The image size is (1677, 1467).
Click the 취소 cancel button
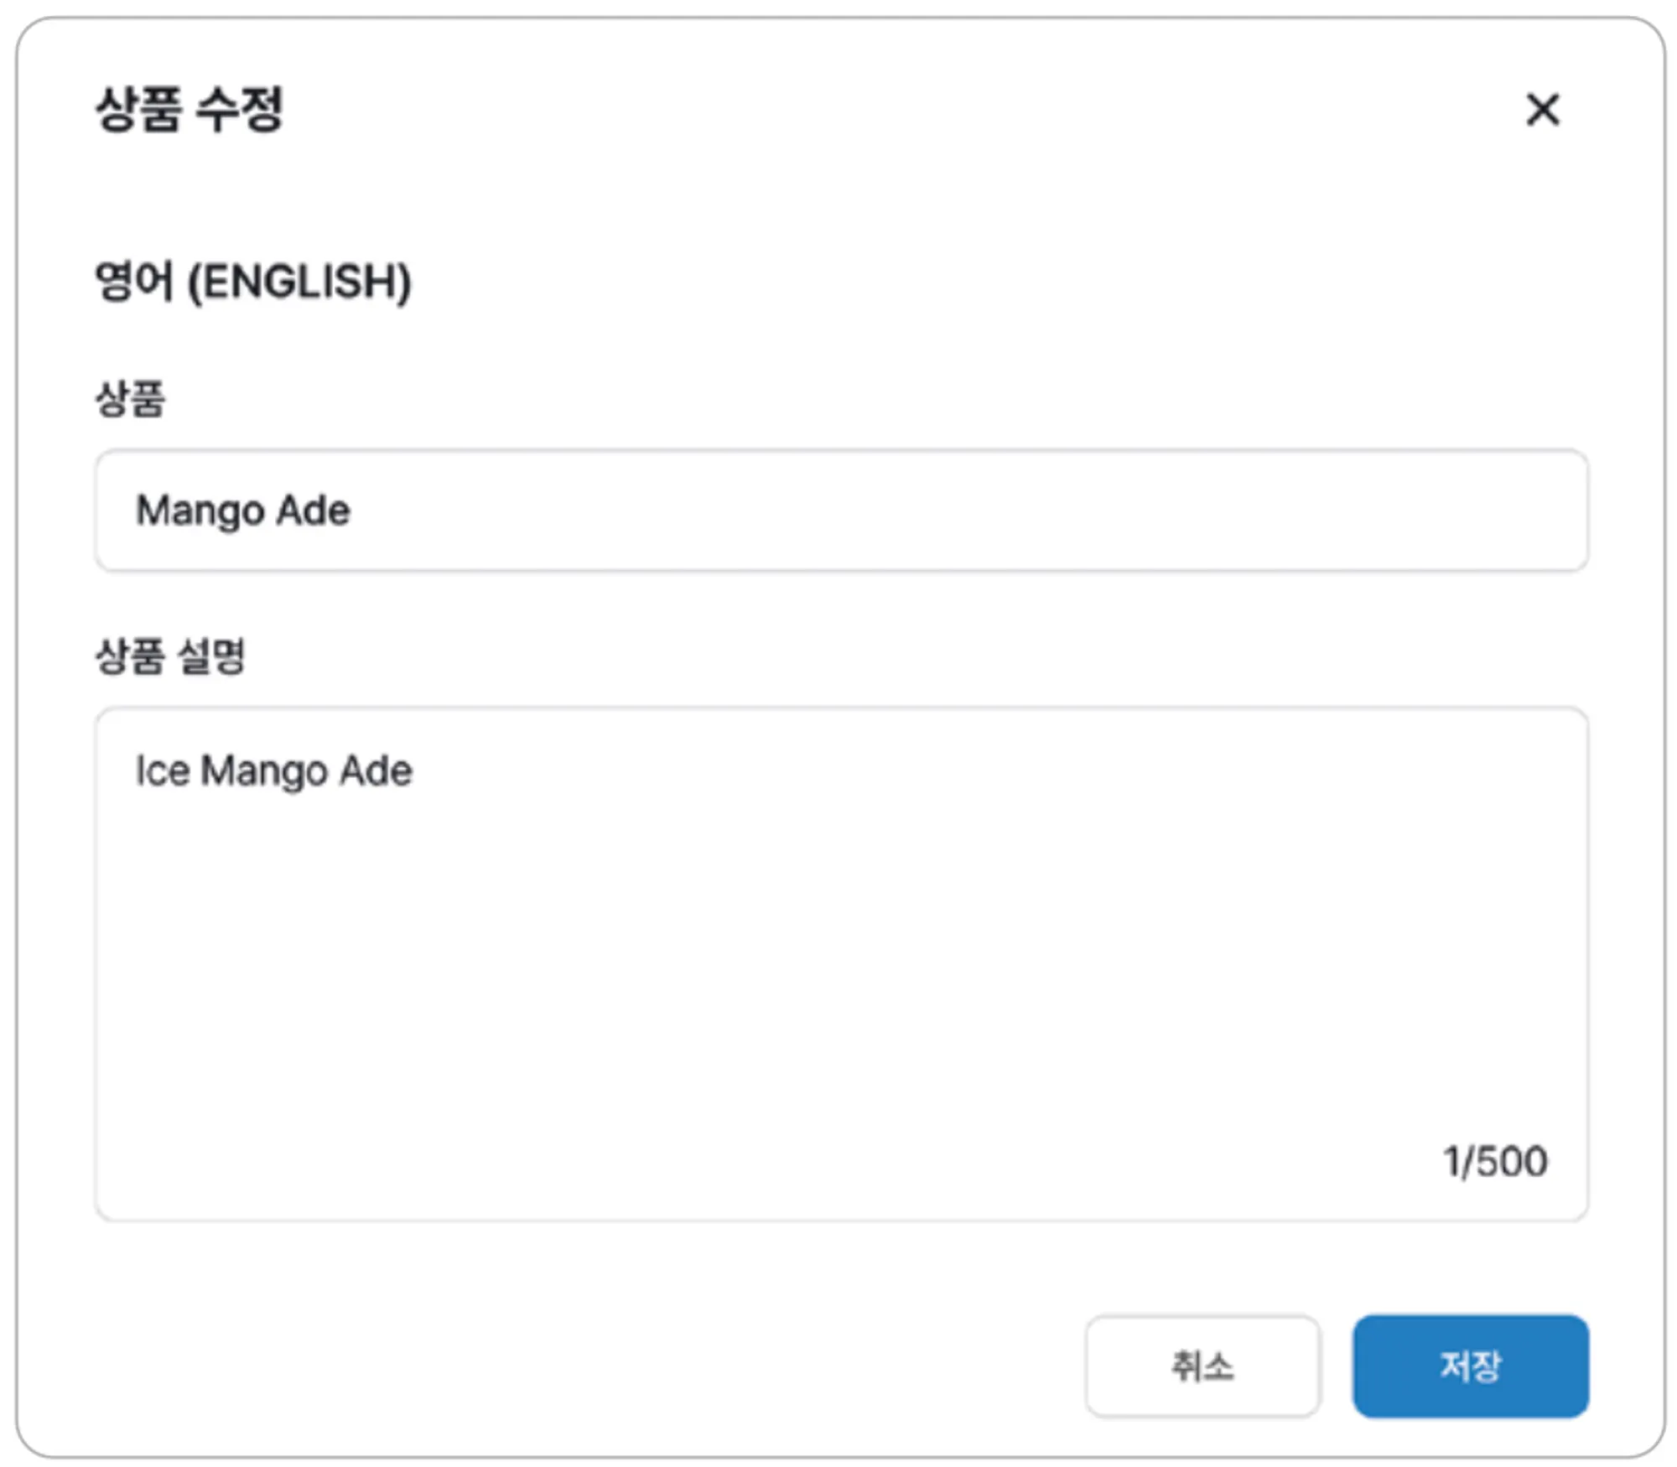tap(1202, 1366)
